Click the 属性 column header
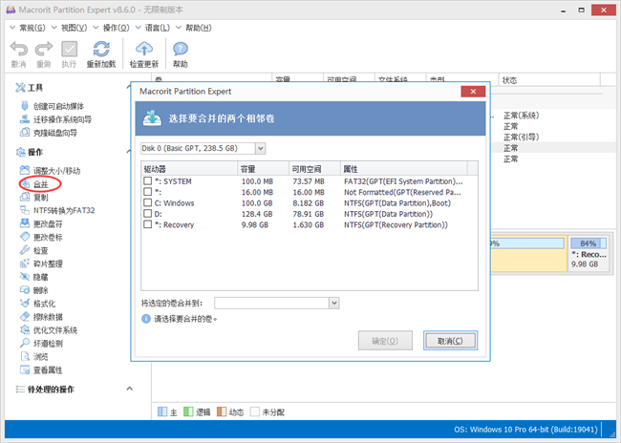The image size is (621, 443). click(404, 169)
